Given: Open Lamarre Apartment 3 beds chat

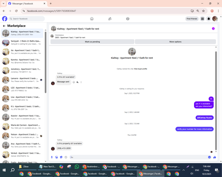Looking at the screenshot, I should 22,80.
